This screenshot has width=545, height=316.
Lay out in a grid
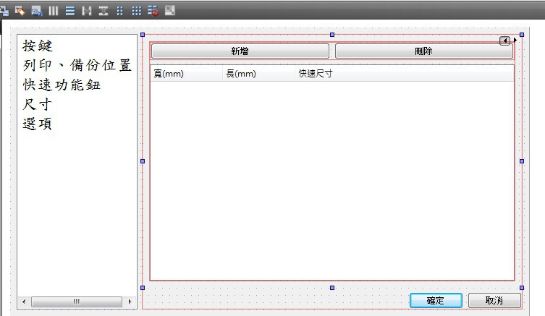(137, 11)
